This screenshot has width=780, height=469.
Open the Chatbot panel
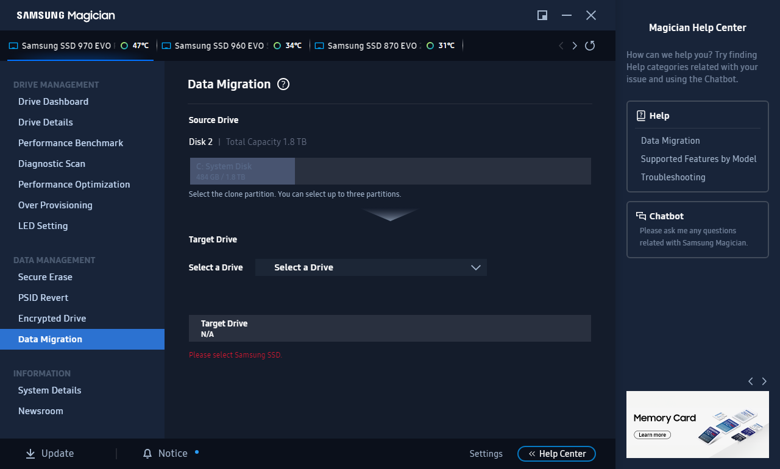(x=698, y=230)
